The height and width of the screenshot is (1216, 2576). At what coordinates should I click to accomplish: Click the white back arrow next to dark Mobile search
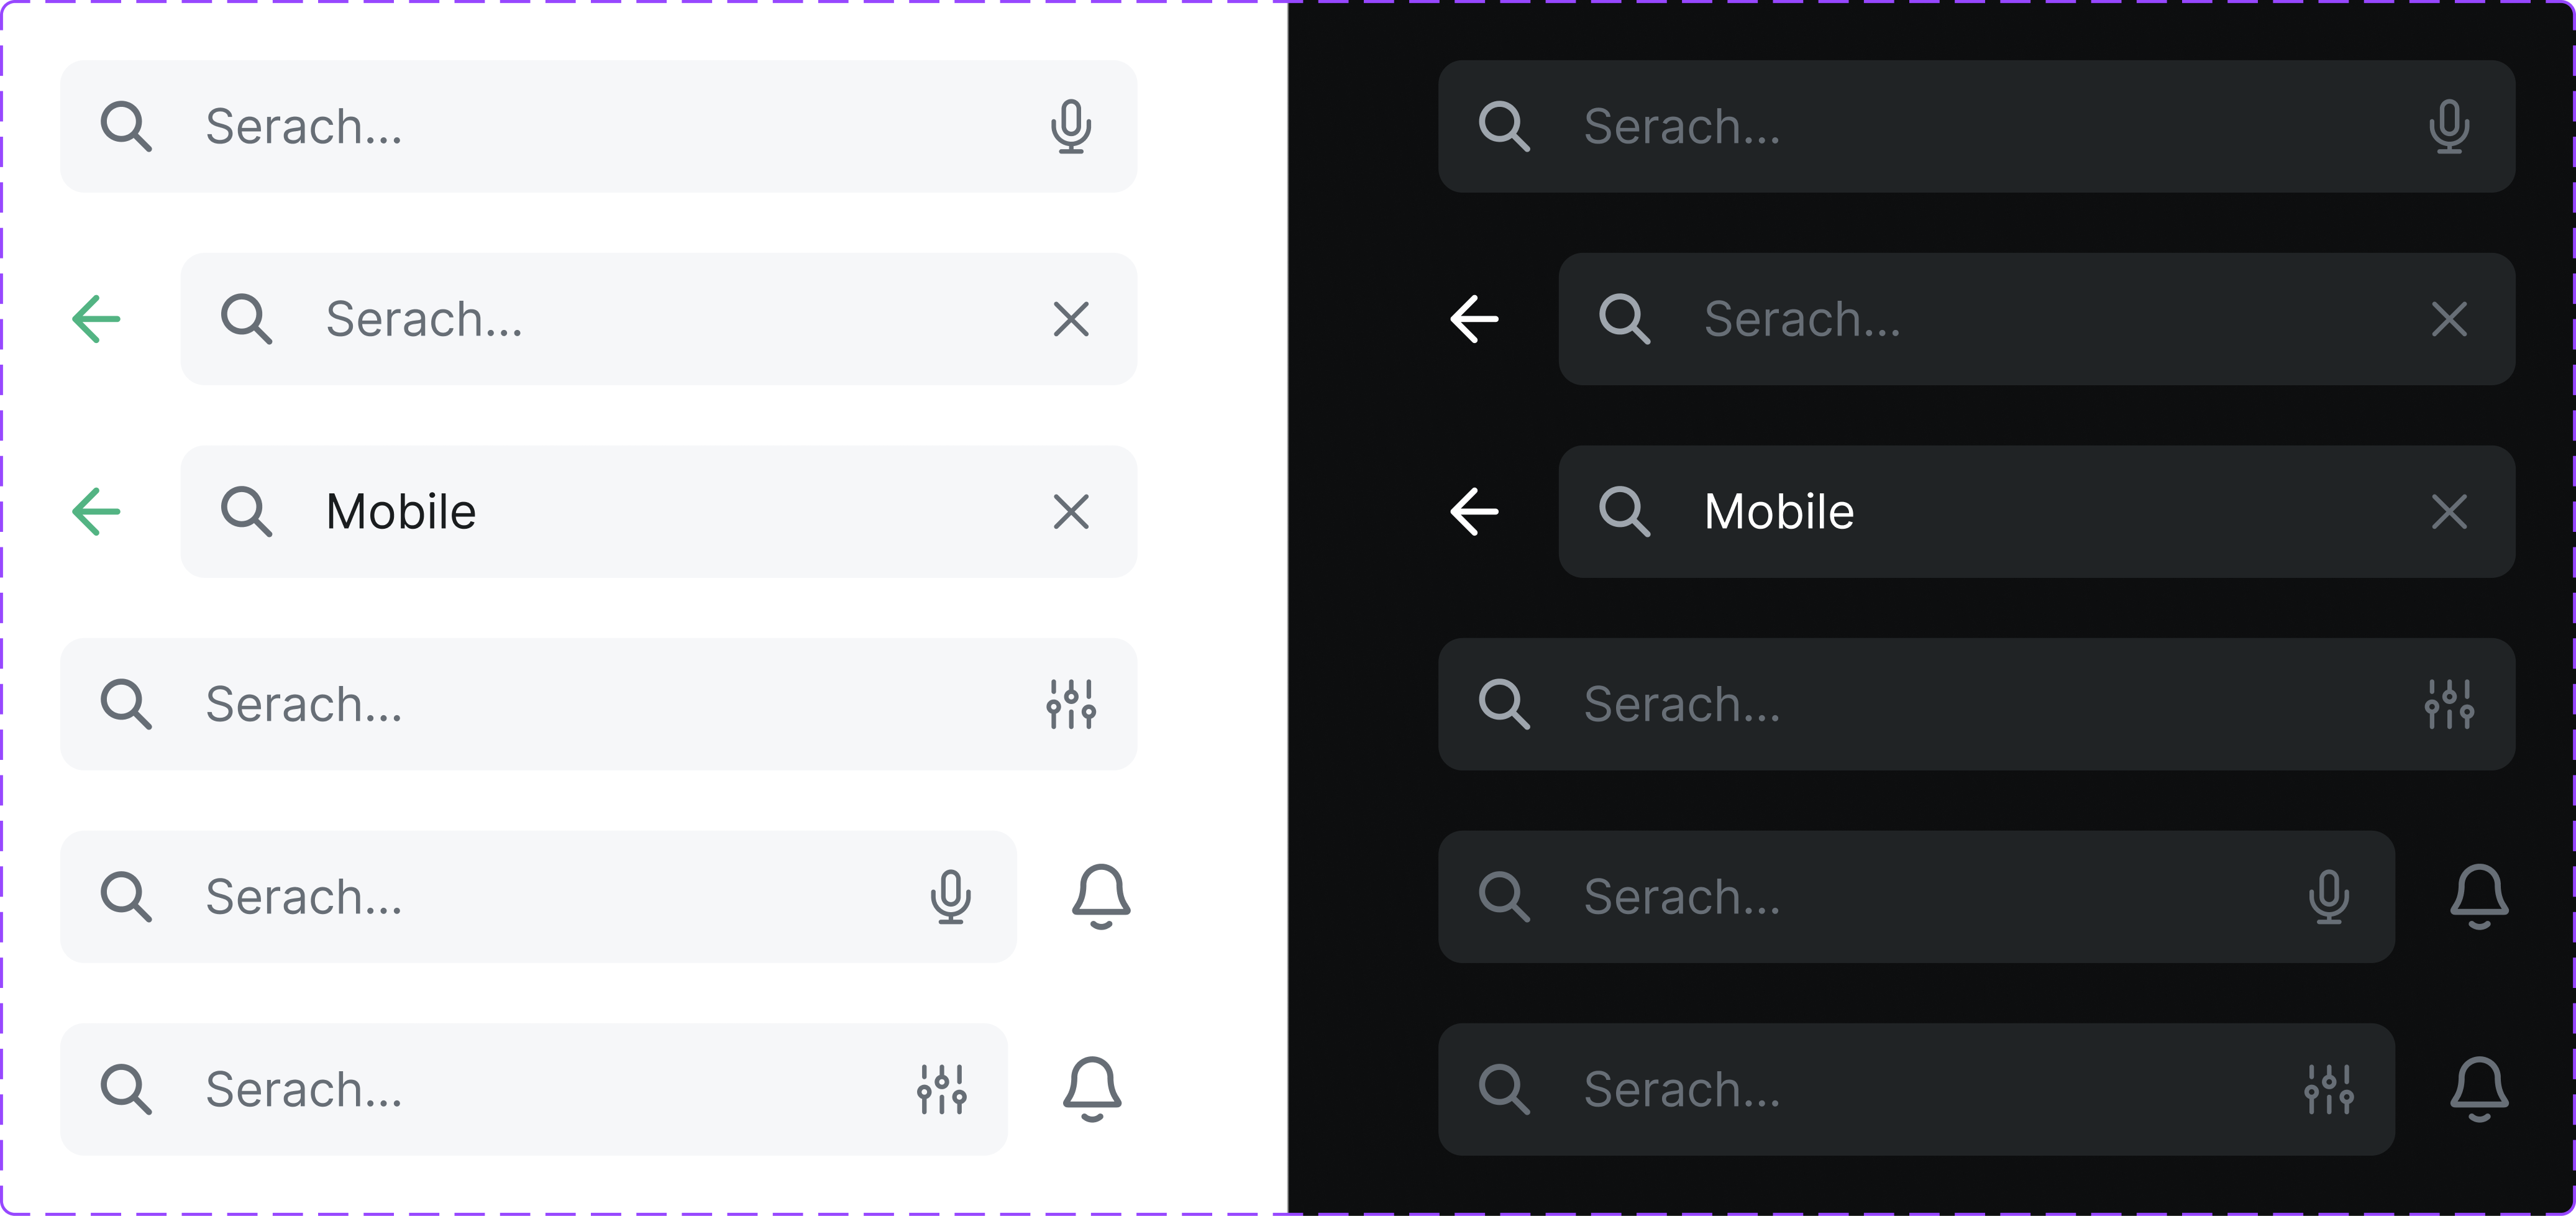[1473, 512]
